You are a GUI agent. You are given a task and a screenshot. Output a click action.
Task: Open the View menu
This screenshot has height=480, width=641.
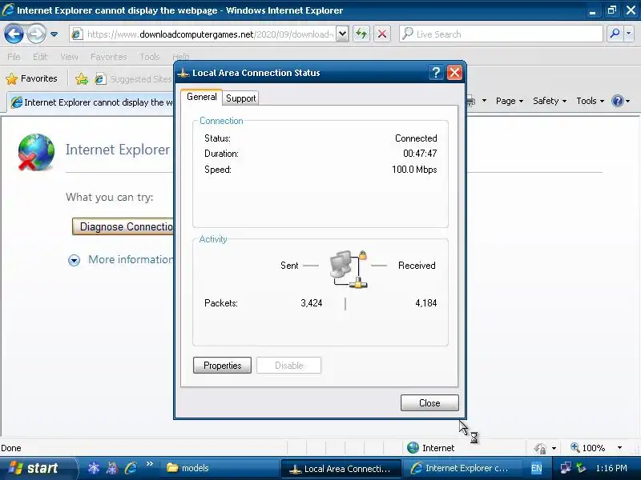click(x=69, y=57)
